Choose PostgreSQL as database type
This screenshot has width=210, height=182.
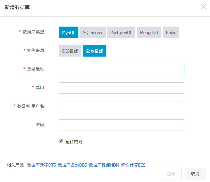(x=121, y=32)
